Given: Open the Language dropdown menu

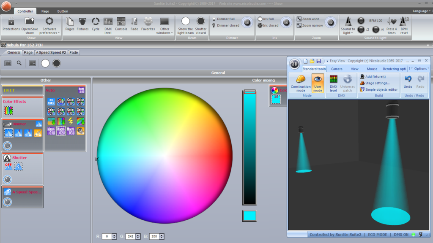Looking at the screenshot, I should click(421, 11).
